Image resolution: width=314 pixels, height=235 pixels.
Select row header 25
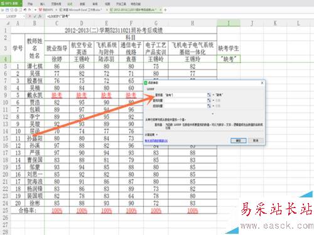click(6, 211)
